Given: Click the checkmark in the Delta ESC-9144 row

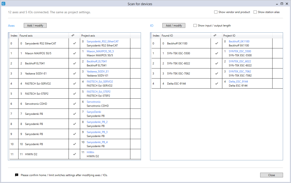Looking at the screenshot, I should click(x=216, y=84).
